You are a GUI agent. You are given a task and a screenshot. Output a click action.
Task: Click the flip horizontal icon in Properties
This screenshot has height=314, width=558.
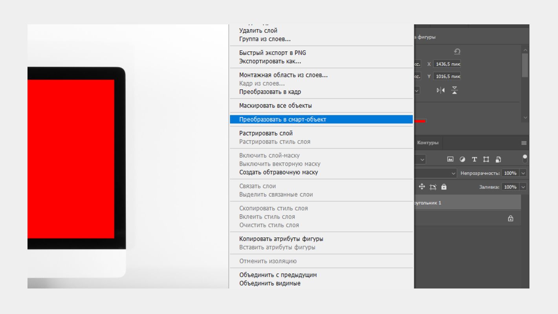click(441, 90)
